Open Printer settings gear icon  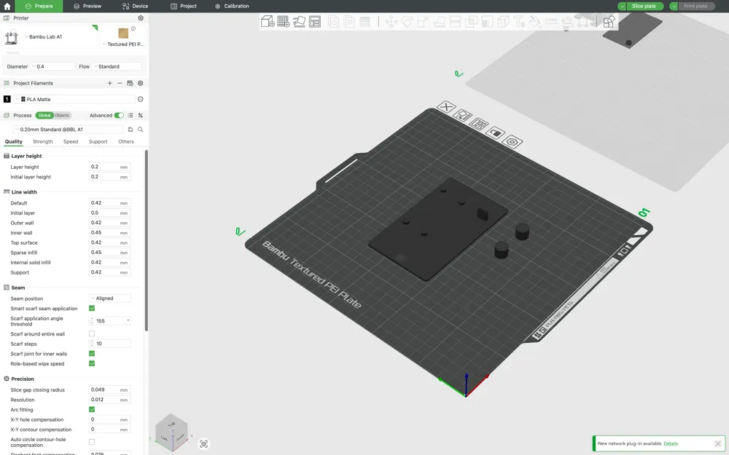click(141, 18)
